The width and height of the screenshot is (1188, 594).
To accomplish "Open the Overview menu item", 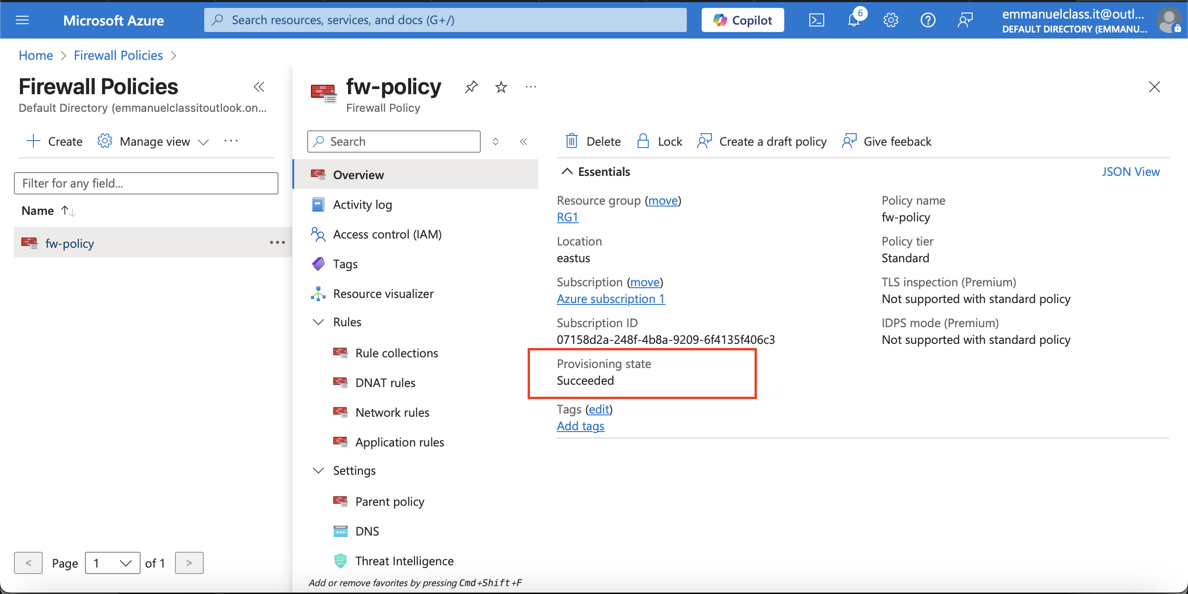I will click(416, 174).
